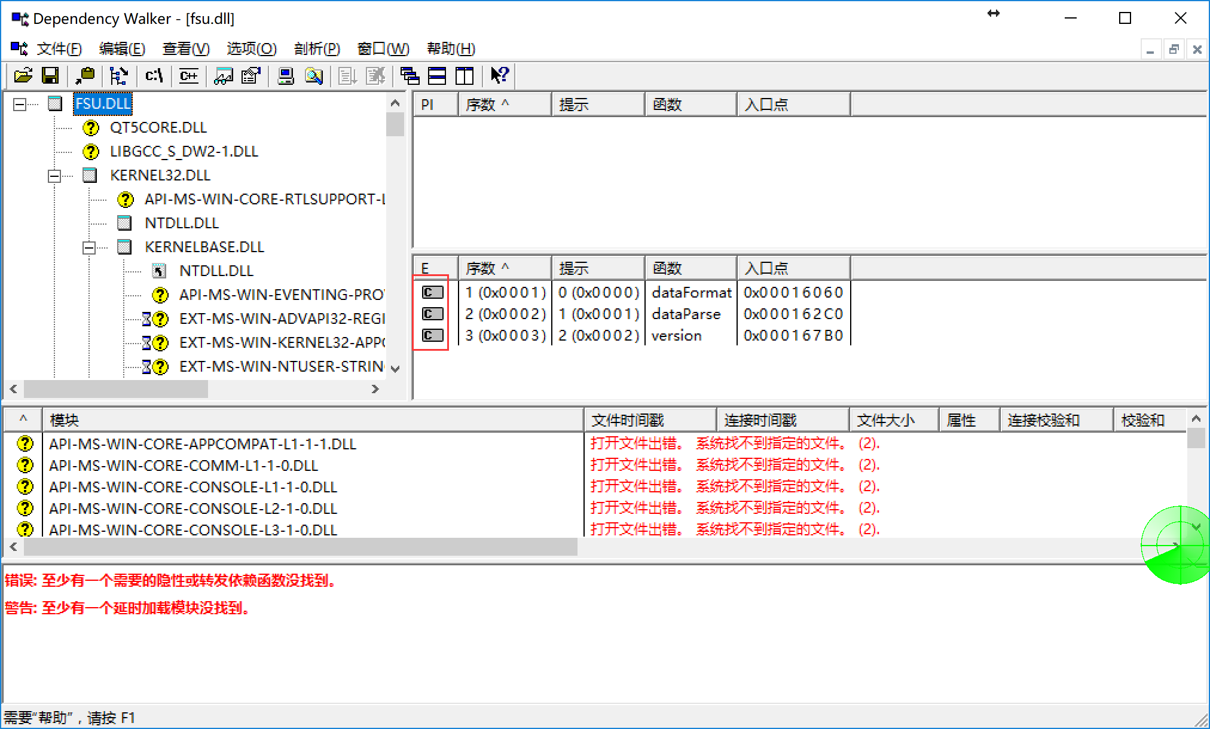Image resolution: width=1210 pixels, height=729 pixels.
Task: Click the Save toolbar icon
Action: tap(50, 76)
